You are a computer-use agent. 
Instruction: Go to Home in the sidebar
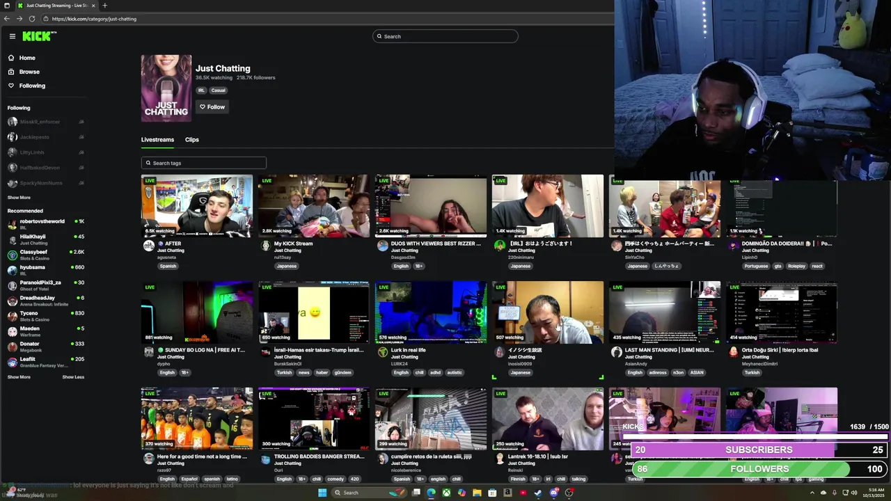27,58
